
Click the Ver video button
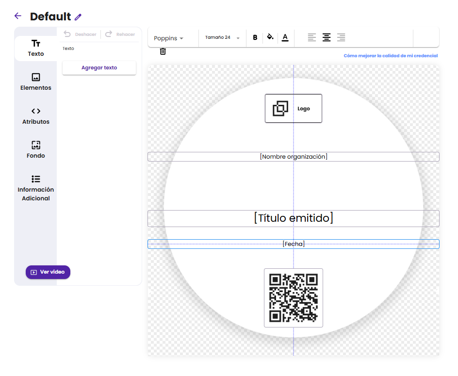[x=48, y=272]
